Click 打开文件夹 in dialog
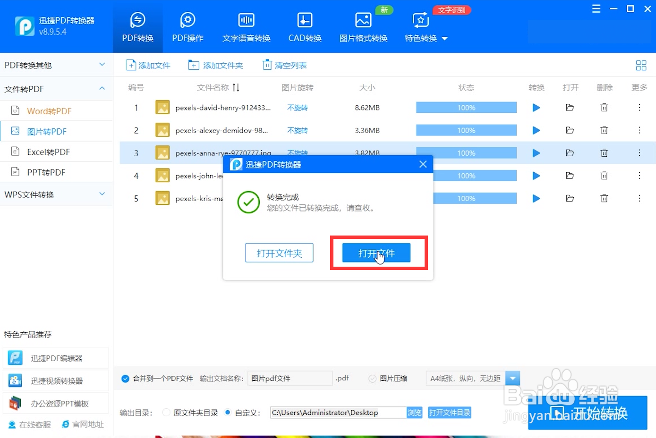 pyautogui.click(x=279, y=253)
